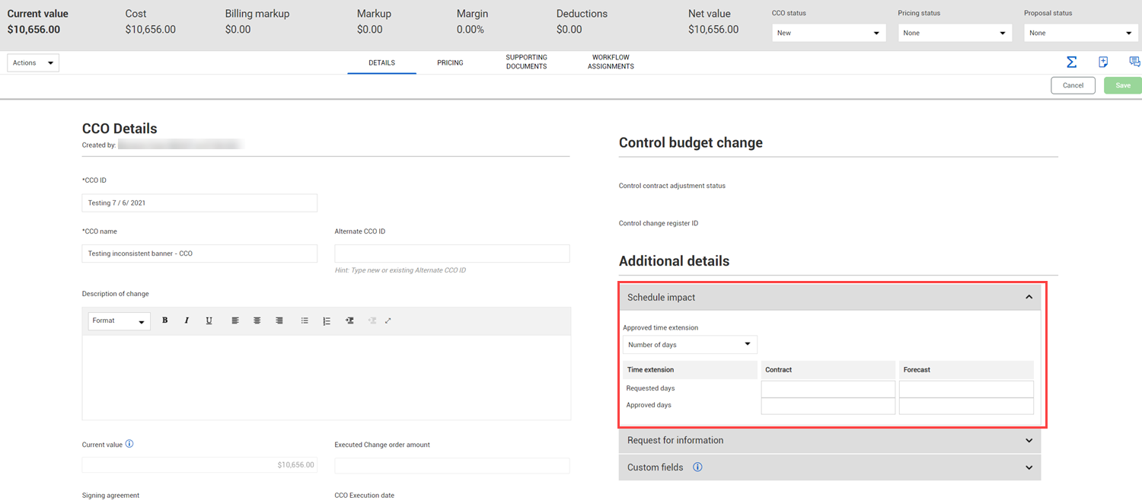1142x504 pixels.
Task: Open the Actions dropdown menu
Action: click(x=33, y=62)
